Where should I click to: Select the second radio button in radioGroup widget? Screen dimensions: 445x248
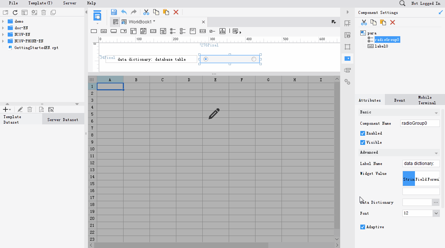click(x=254, y=59)
